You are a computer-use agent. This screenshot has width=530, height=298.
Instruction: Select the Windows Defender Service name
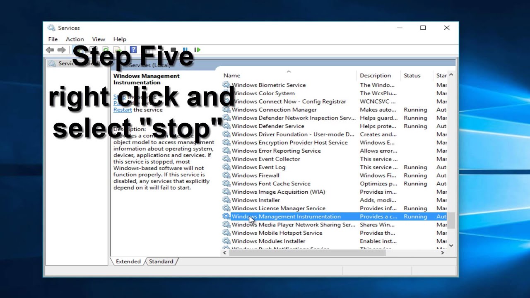268,126
